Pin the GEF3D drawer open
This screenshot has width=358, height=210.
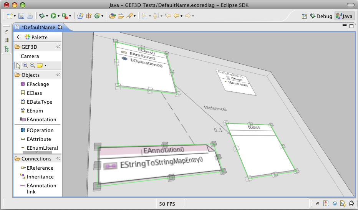coord(58,47)
